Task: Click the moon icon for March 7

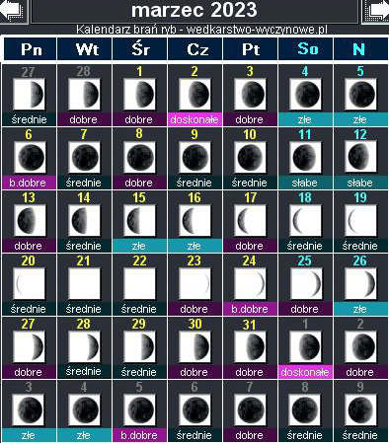Action: pos(84,158)
